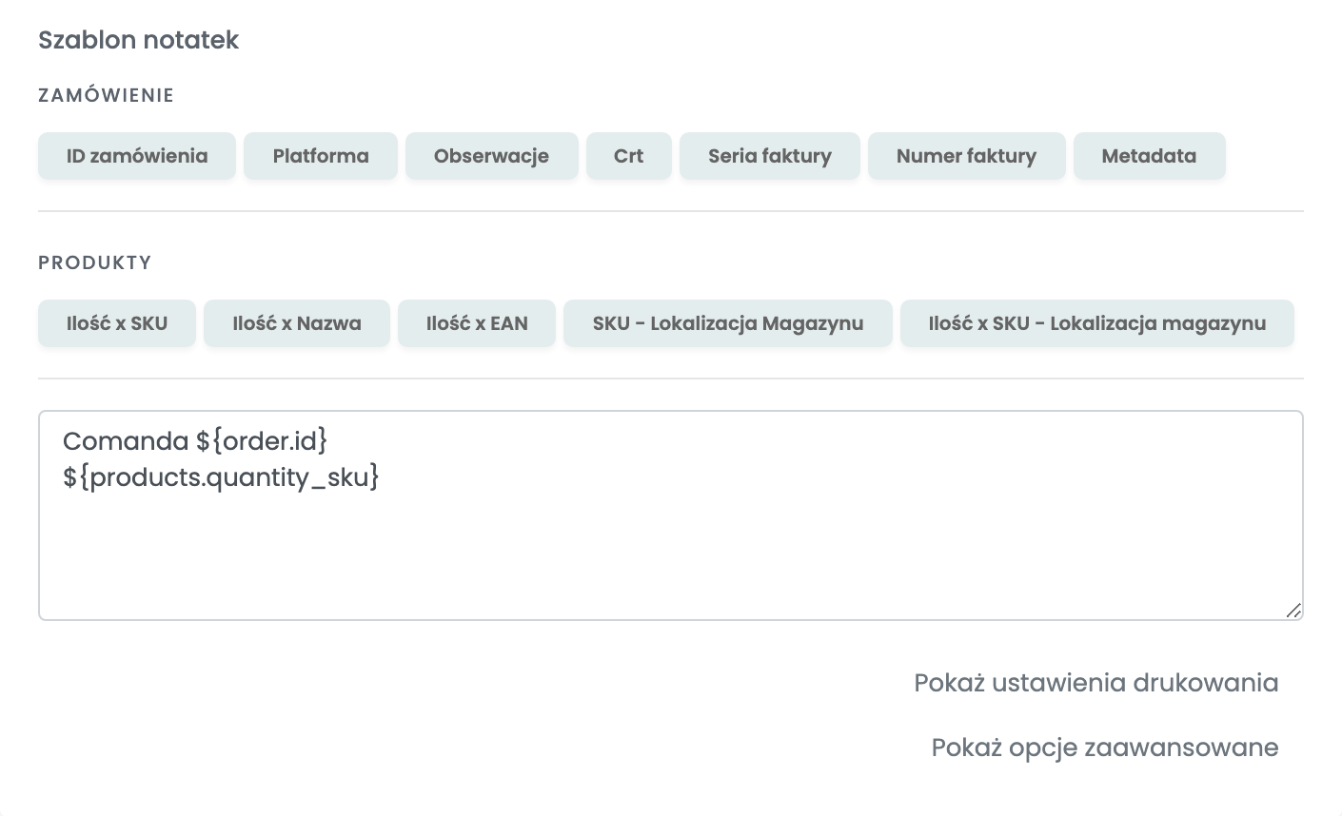Click the PRODUKTY section label

click(x=94, y=262)
